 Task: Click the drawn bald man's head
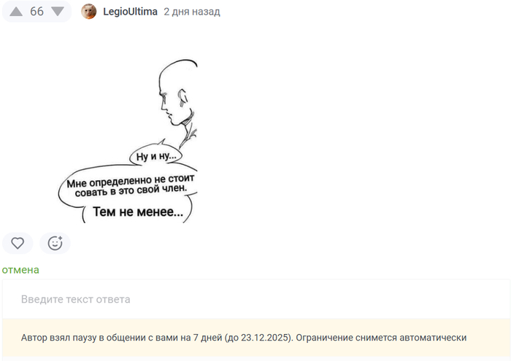(x=178, y=92)
